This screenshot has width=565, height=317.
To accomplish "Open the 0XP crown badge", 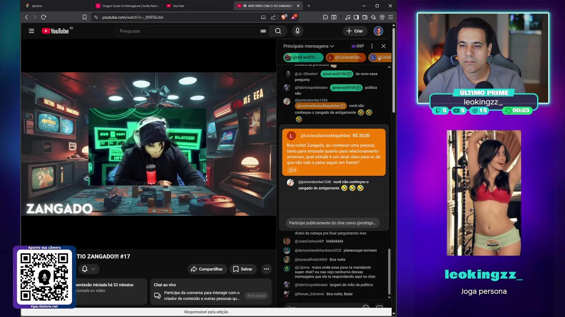I will (358, 46).
